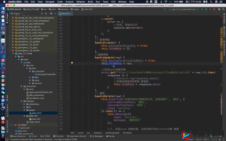
Task: Expand the dao package folder
Action: (x=30, y=77)
